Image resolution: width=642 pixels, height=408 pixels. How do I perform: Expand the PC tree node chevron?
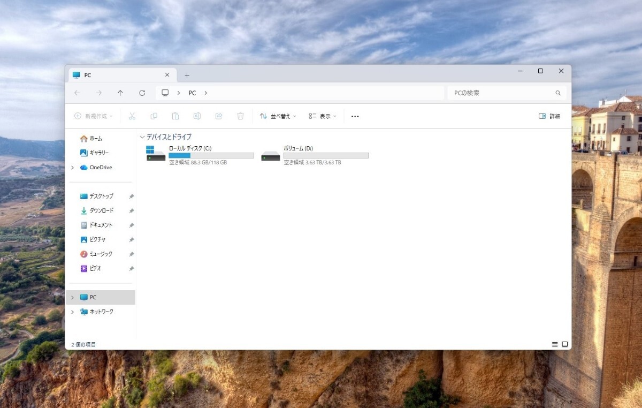tap(72, 298)
